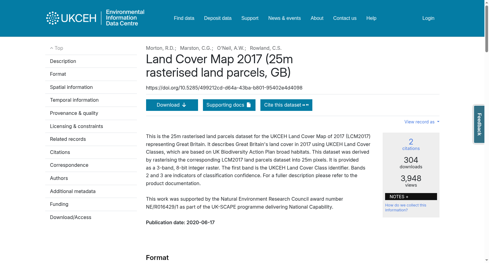Jump to Format section in sidebar
489x263 pixels.
91,74
